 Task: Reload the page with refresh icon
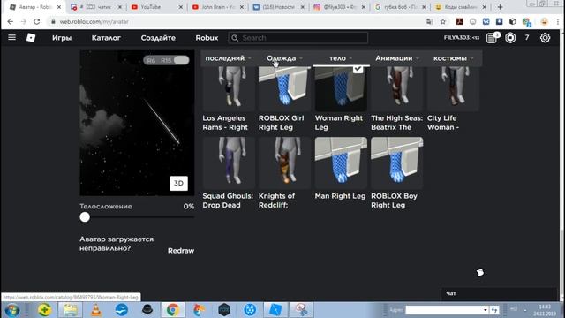coord(37,21)
